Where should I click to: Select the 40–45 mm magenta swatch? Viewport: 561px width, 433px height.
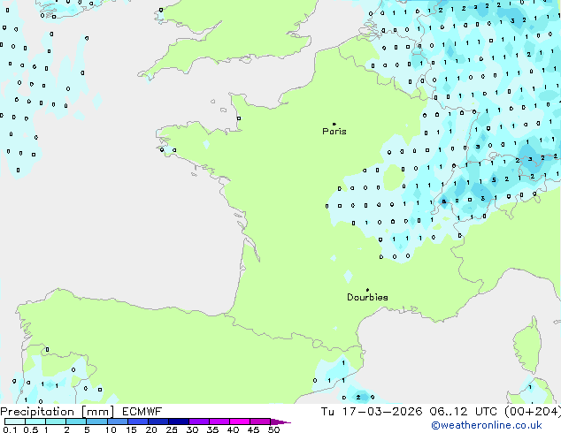pos(240,422)
